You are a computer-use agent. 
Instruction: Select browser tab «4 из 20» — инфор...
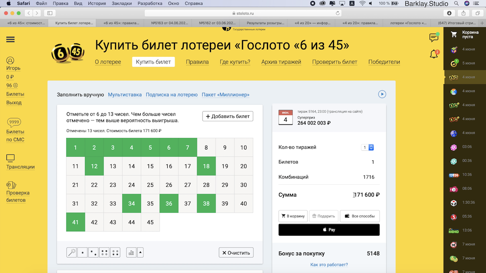311,23
